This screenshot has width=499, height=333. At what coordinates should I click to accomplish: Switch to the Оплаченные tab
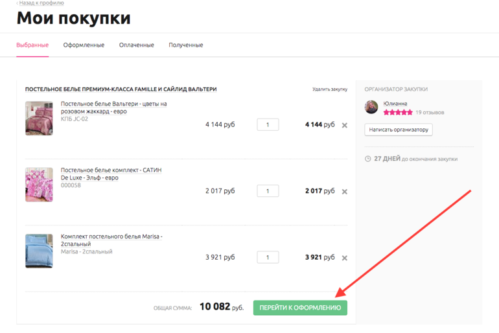pos(136,45)
